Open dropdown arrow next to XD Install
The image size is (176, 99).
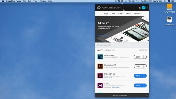(145, 86)
